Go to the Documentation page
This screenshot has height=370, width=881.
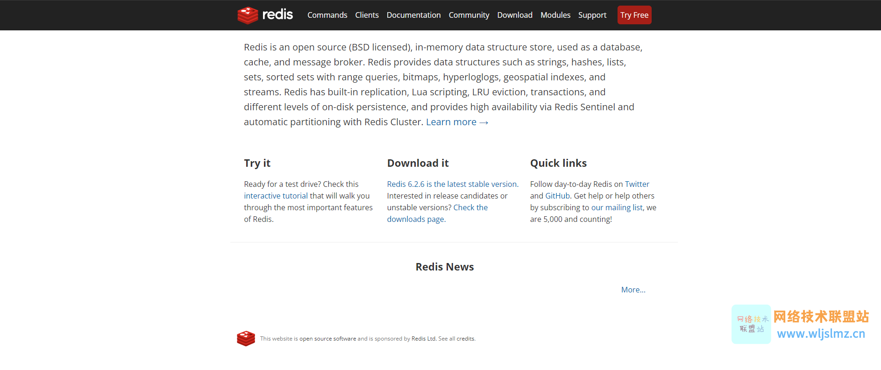coord(413,15)
